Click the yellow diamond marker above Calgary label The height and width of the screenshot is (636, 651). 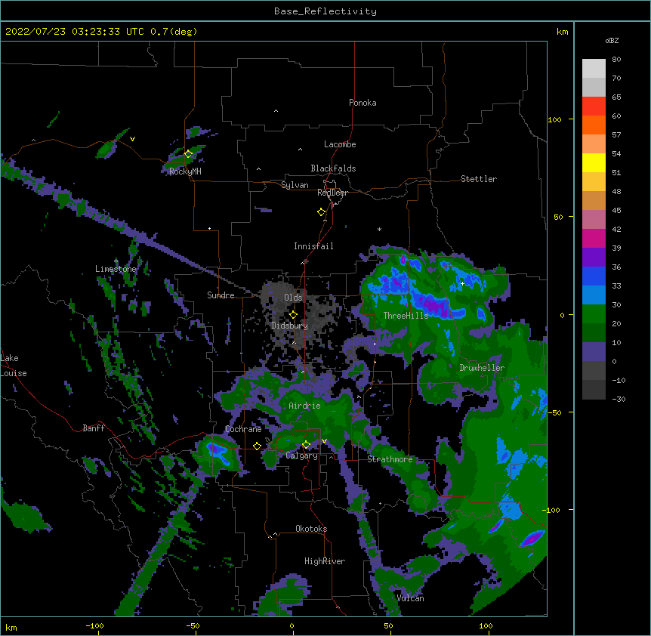click(306, 445)
